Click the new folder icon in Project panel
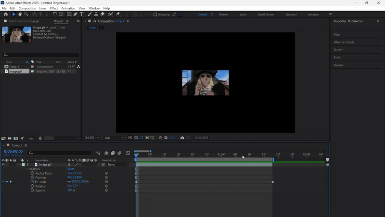The height and width of the screenshot is (217, 385). coord(10,138)
